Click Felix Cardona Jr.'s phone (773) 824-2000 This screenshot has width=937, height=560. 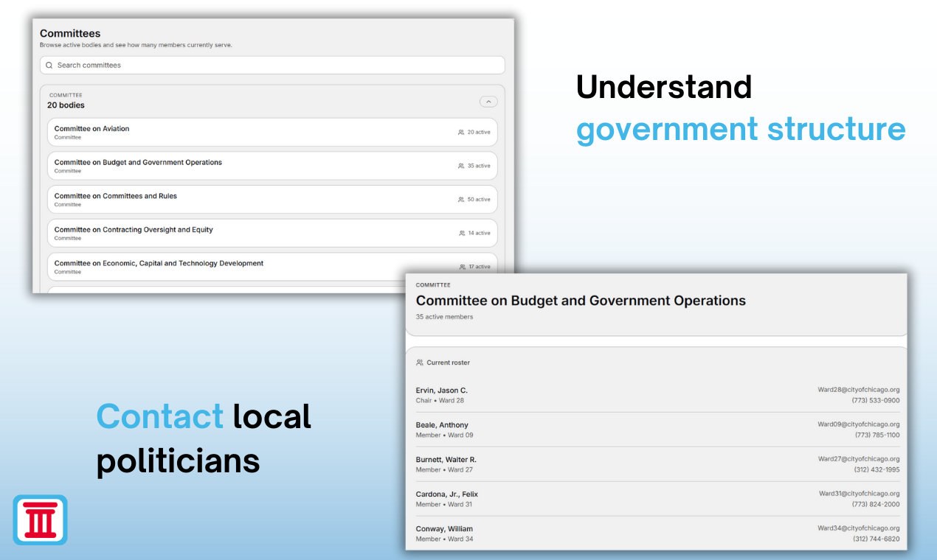(875, 505)
